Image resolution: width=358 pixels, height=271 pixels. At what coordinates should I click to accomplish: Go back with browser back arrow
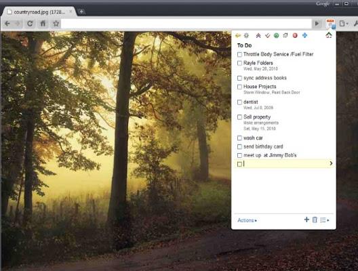coord(7,24)
